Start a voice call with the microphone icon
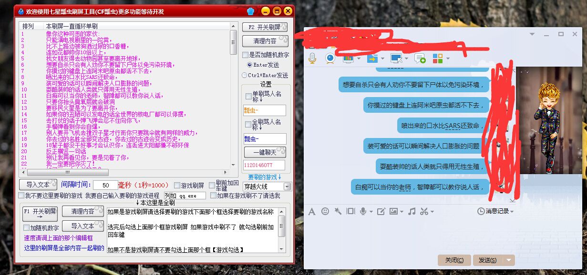Image resolution: width=587 pixels, height=275 pixels. [312, 59]
